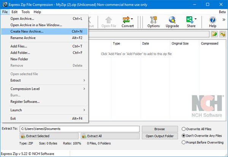228x157 pixels.
Task: Show more toolbar items chevron
Action: point(224,20)
